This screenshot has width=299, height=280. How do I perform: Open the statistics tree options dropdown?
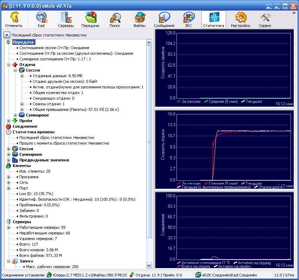[x=7, y=35]
